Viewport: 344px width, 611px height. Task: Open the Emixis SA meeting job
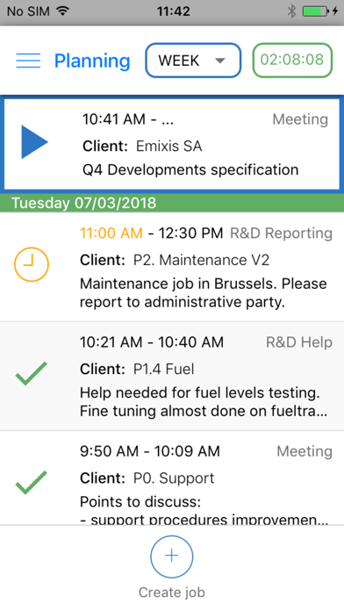172,144
